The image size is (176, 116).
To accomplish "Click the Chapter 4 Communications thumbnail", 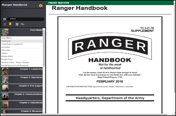I will click(x=5, y=96).
